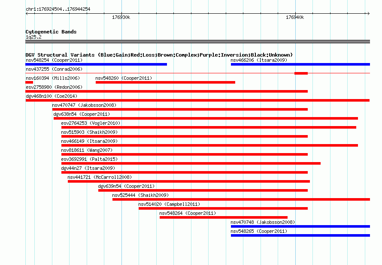Open variant nsv548260 (Cooper2011) label
The image size is (382, 265).
tap(124, 78)
